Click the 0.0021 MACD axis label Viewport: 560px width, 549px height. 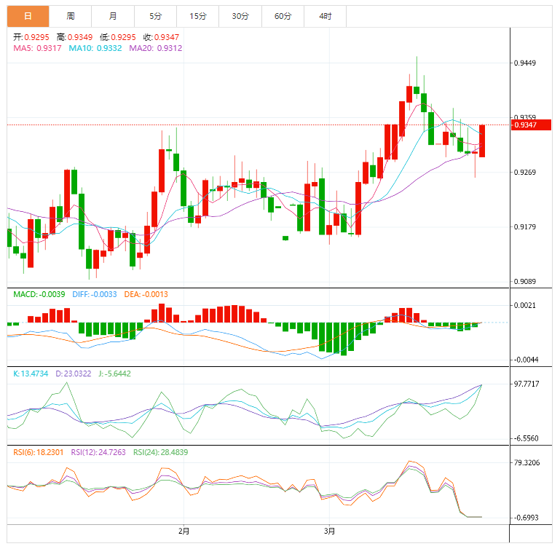pyautogui.click(x=524, y=305)
